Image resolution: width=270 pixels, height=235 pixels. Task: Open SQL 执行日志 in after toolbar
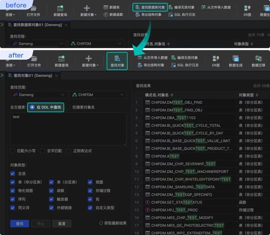[x=185, y=65]
